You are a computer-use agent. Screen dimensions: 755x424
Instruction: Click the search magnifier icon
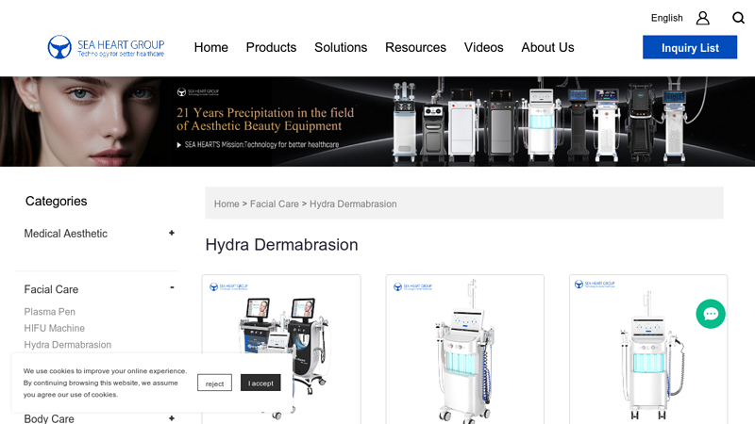[738, 18]
